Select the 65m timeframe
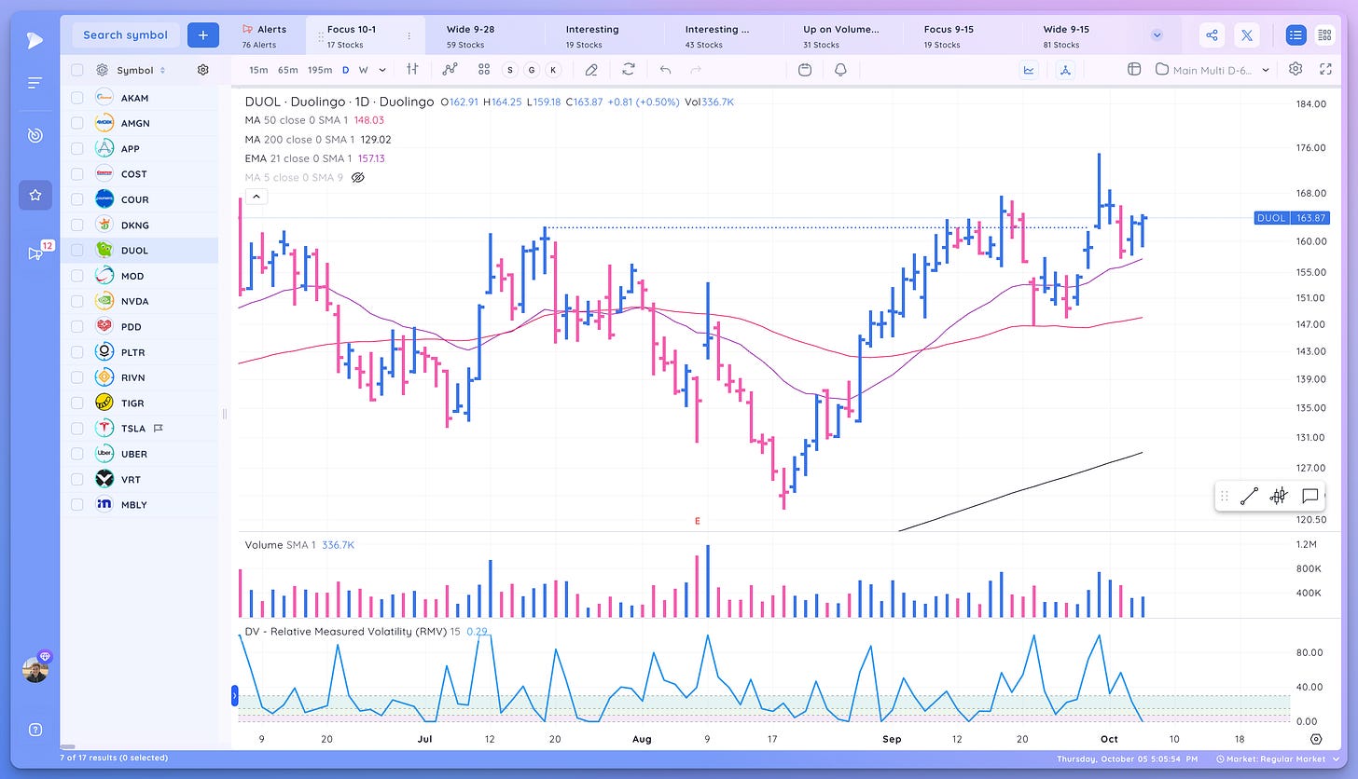 (x=287, y=70)
